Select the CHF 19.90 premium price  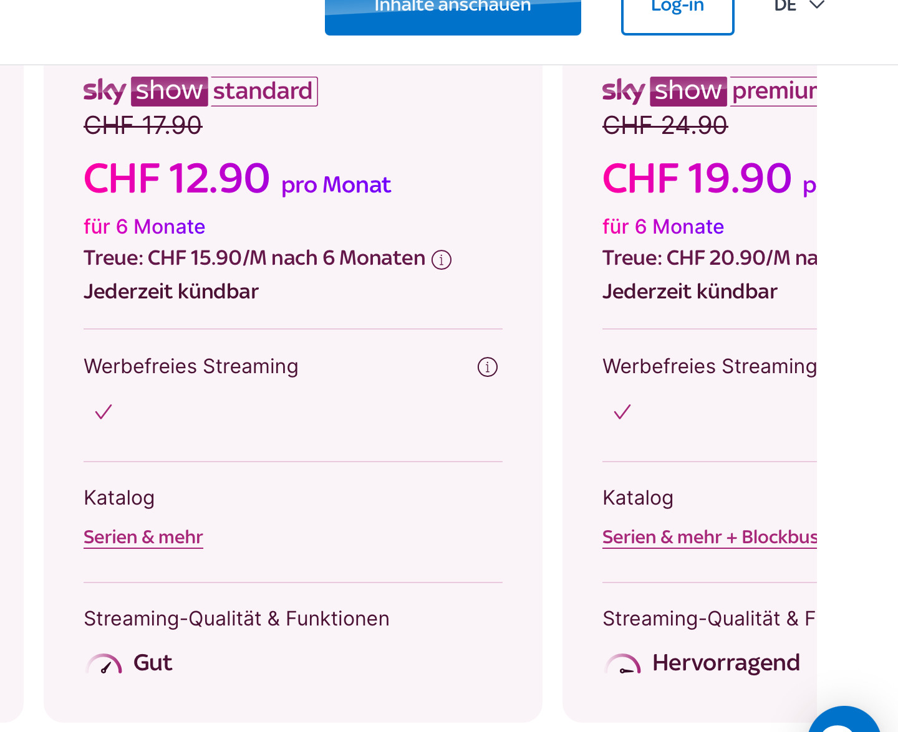pyautogui.click(x=697, y=178)
